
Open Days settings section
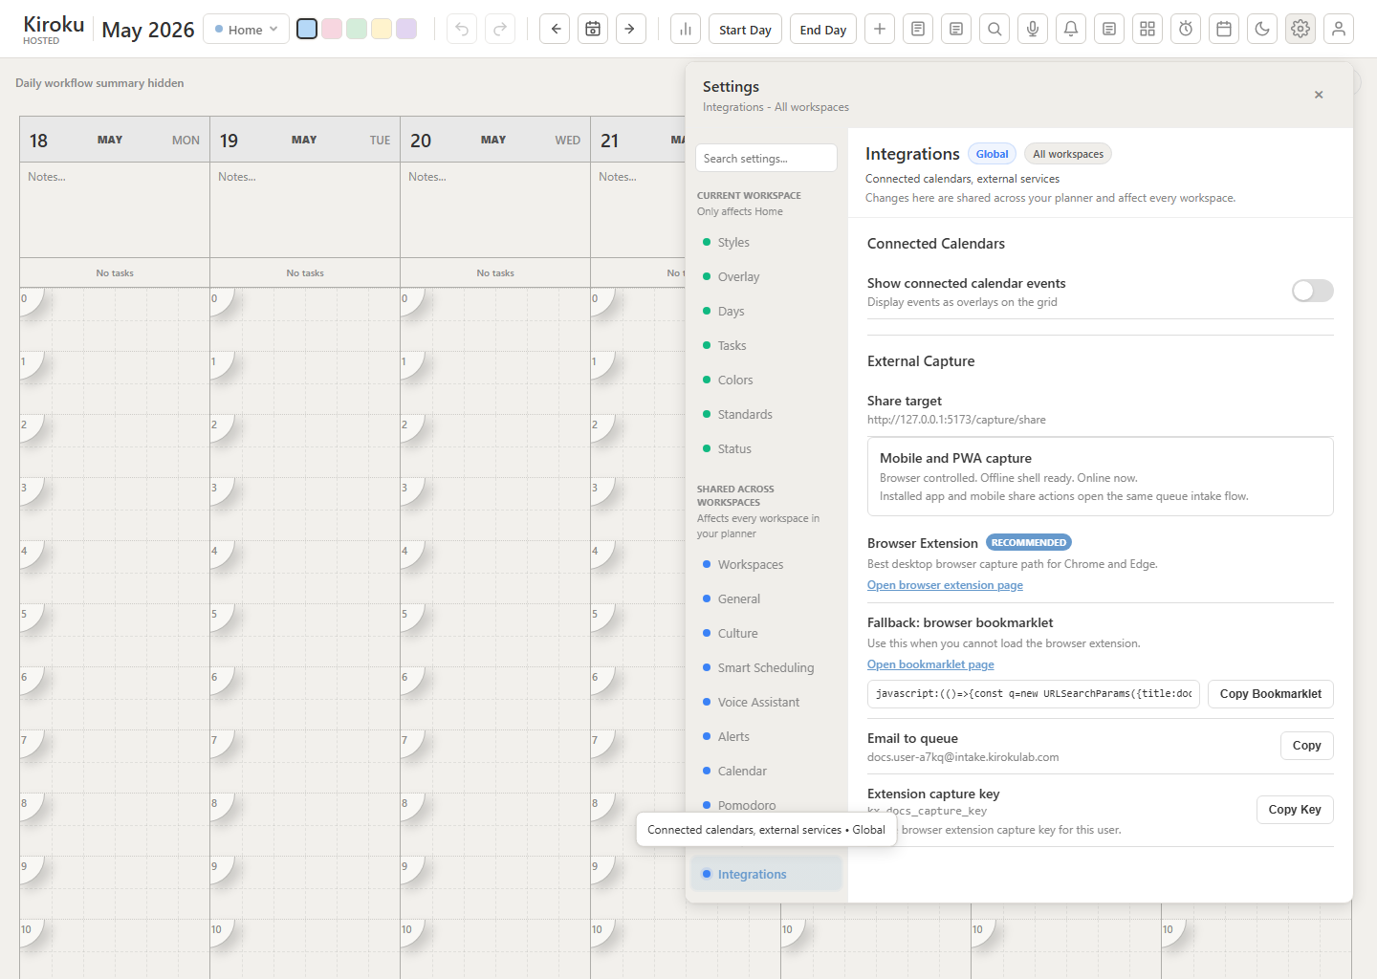pos(767,312)
